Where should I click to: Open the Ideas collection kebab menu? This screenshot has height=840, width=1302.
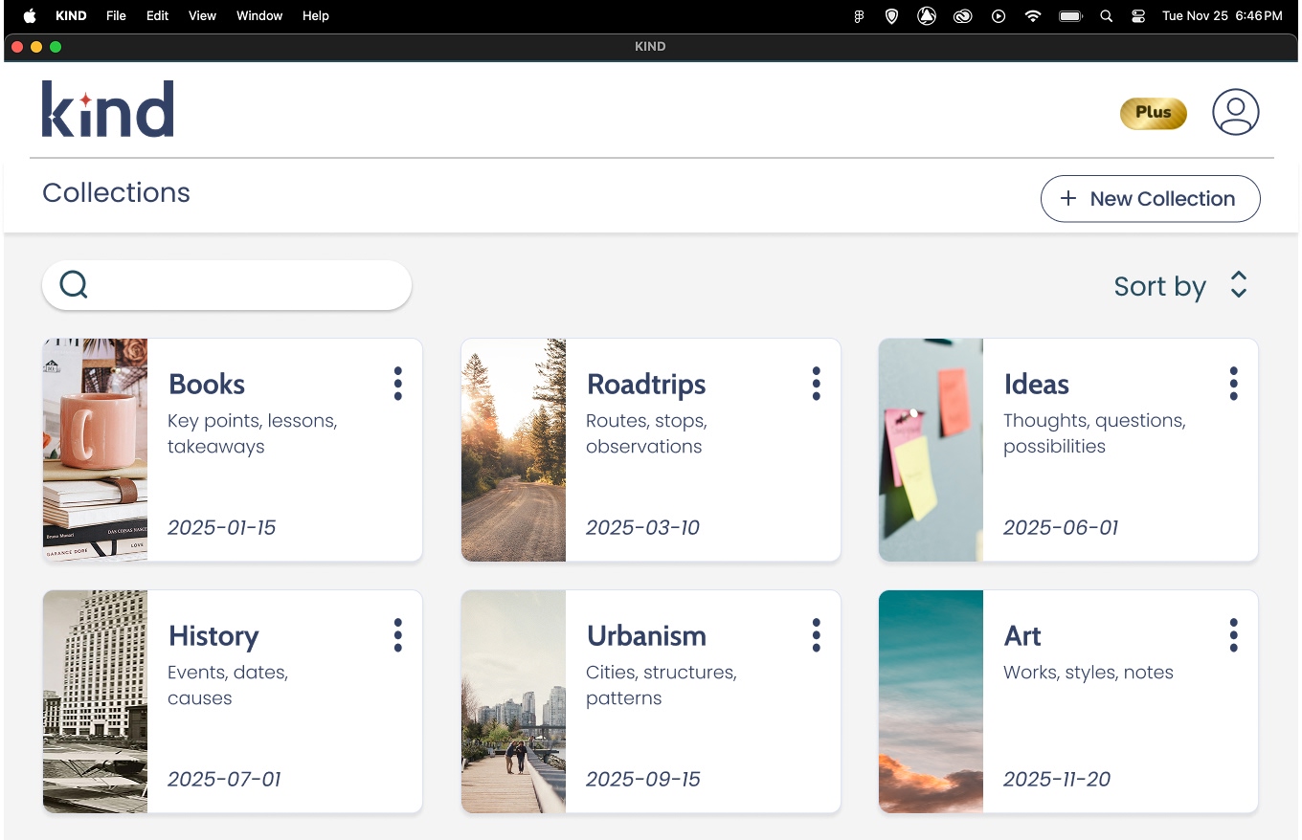1233,384
